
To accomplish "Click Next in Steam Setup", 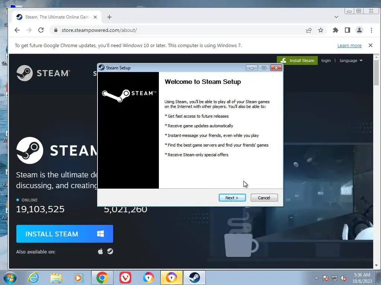I will (x=232, y=198).
